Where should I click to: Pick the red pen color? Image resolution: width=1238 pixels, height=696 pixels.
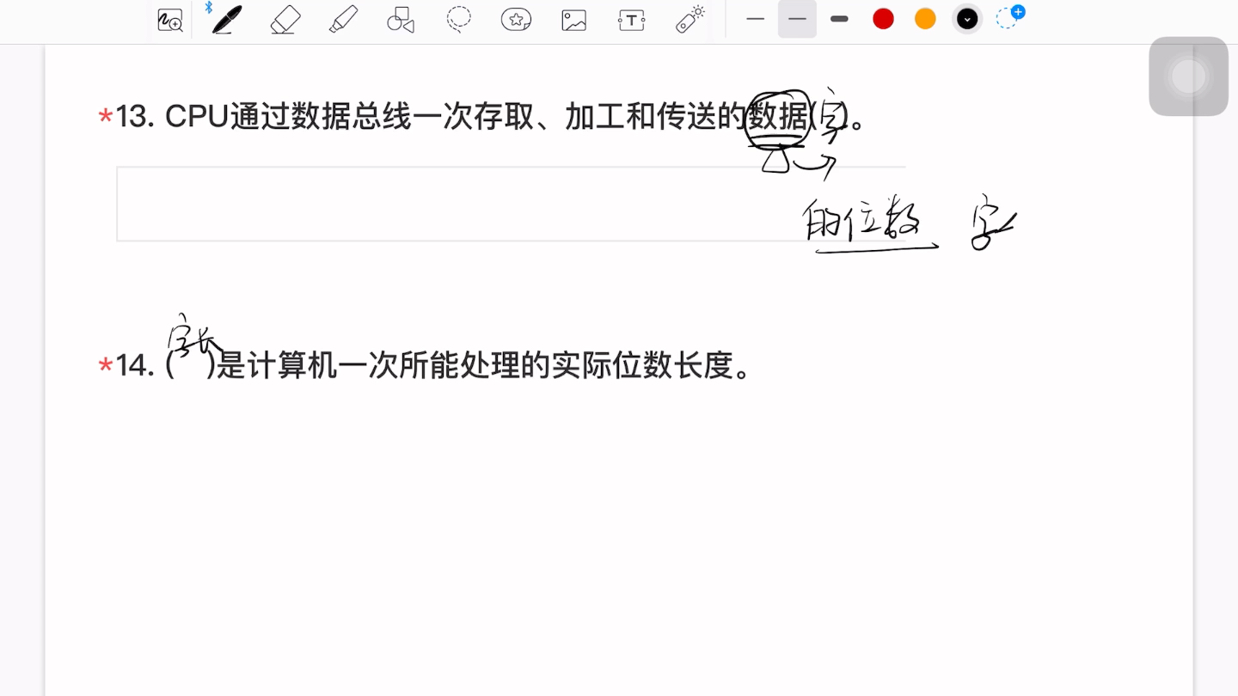tap(883, 19)
